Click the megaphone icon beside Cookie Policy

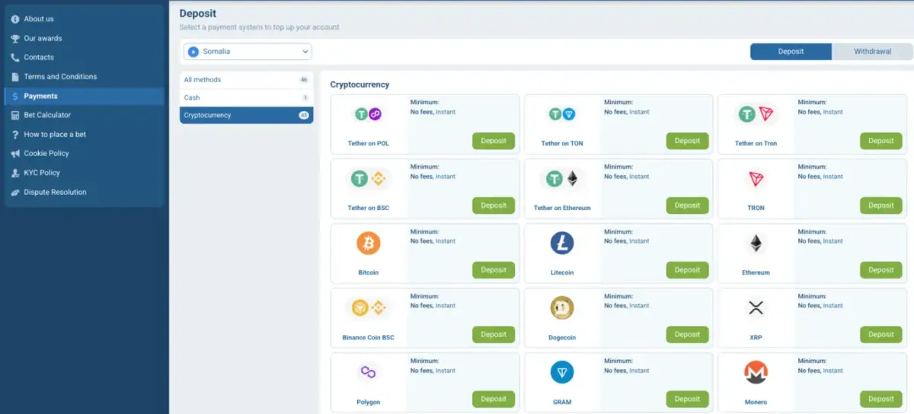point(15,154)
